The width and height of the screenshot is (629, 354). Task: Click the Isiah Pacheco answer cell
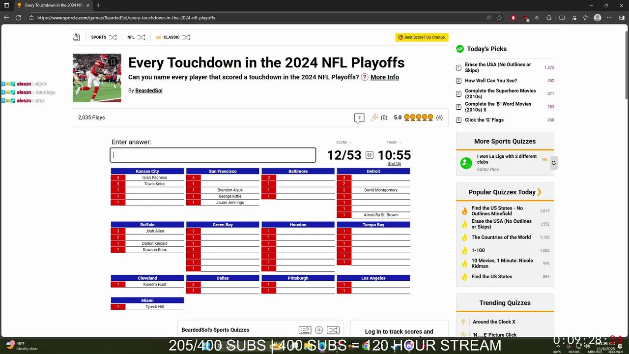click(155, 177)
